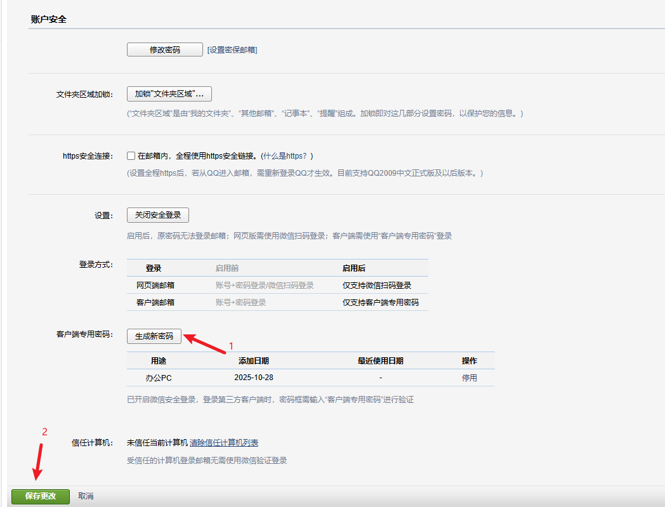Screen dimensions: 665x507
Task: Save settings with 保存更改 button
Action: tap(41, 496)
